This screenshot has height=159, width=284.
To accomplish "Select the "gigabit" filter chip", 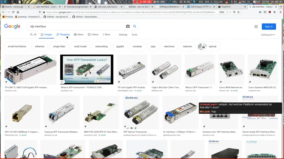I will coord(120,46).
